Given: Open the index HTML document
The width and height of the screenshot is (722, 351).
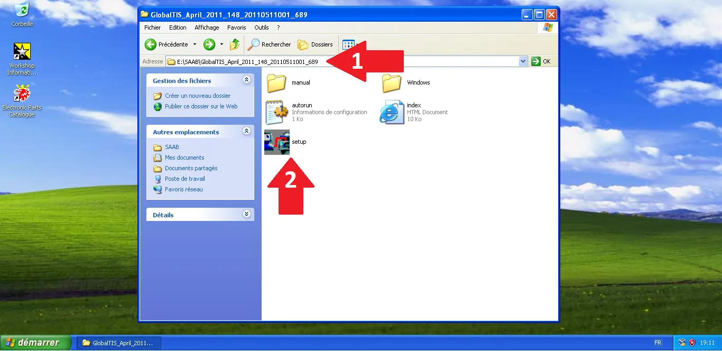Looking at the screenshot, I should coord(392,112).
